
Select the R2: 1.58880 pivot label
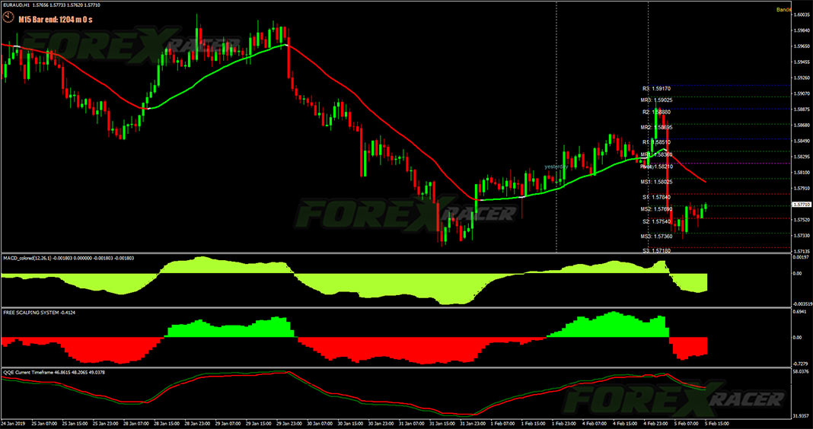(655, 112)
